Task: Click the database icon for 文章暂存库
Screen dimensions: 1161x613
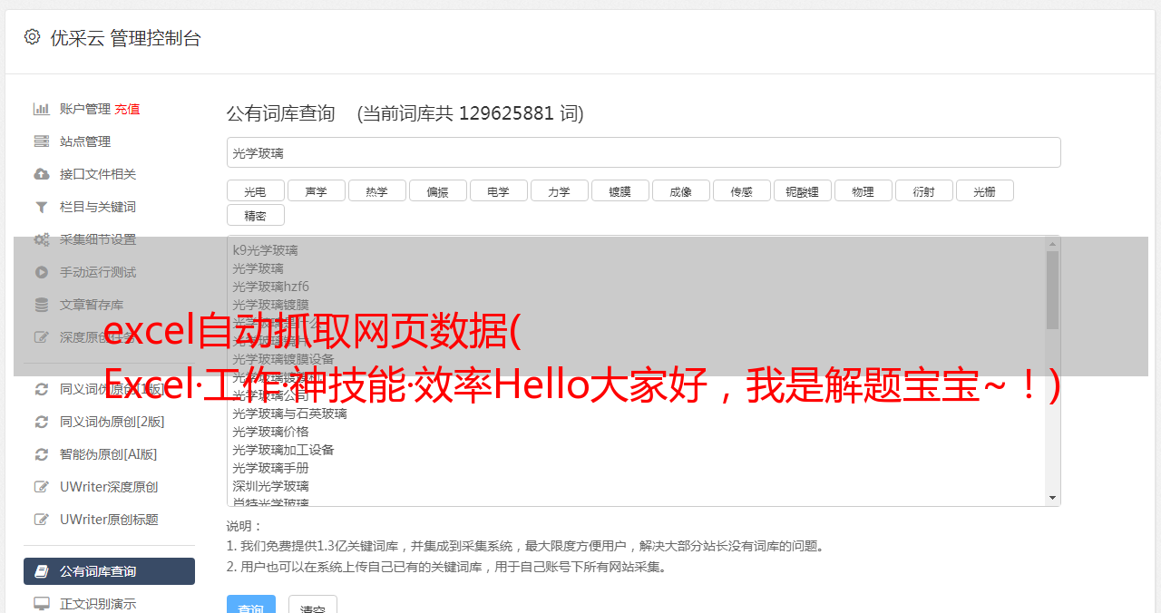Action: [41, 305]
